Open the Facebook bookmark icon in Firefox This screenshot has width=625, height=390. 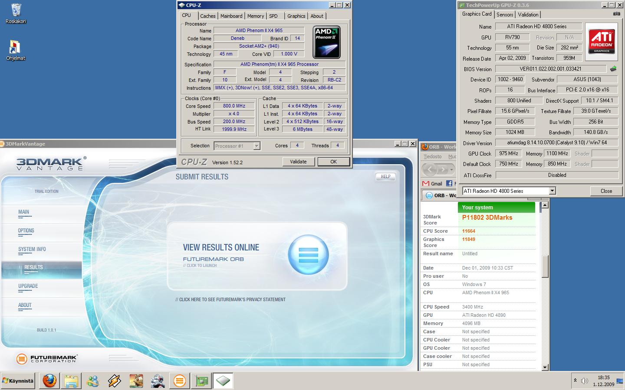click(x=449, y=184)
